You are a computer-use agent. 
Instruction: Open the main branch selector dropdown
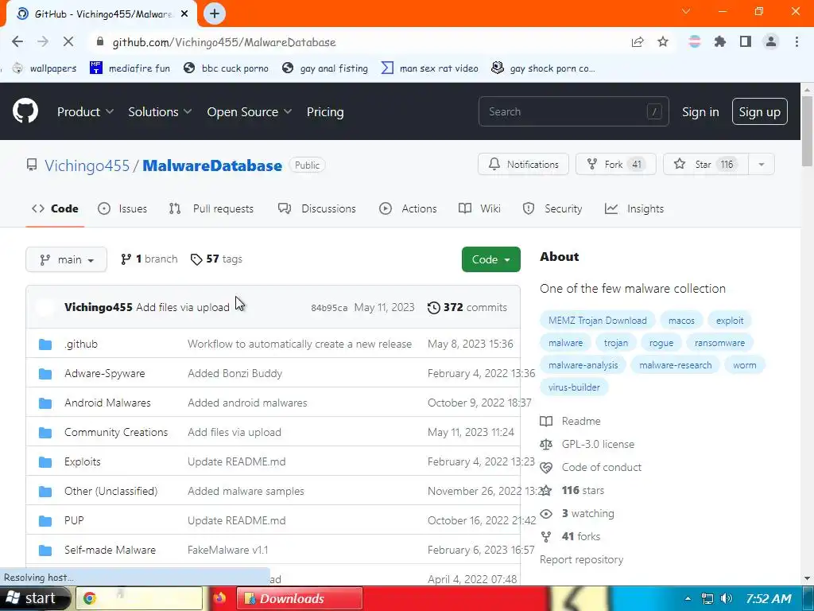point(67,259)
